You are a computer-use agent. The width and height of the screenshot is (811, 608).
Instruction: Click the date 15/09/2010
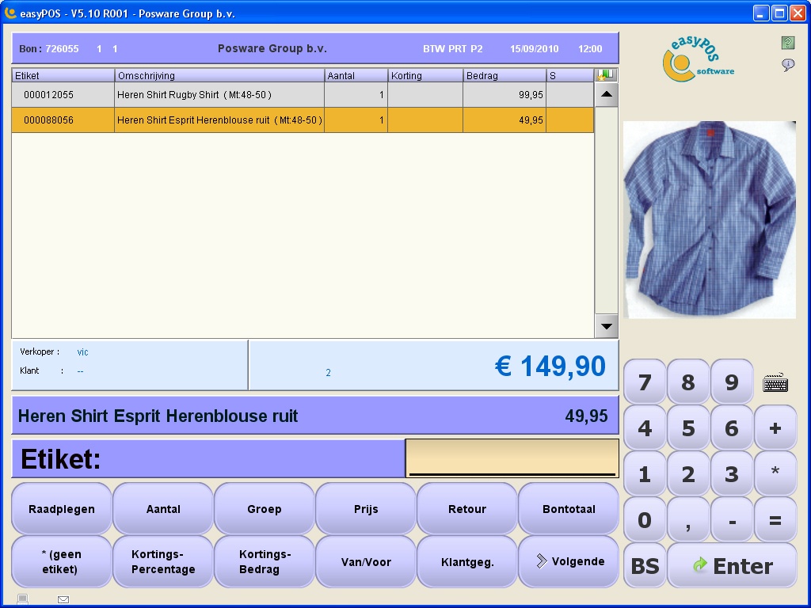click(535, 48)
